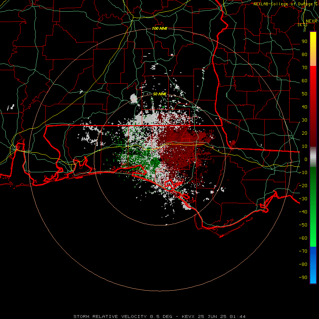The width and height of the screenshot is (319, 319).
Task: Click the -40 value on velocity scale
Action: click(x=303, y=212)
